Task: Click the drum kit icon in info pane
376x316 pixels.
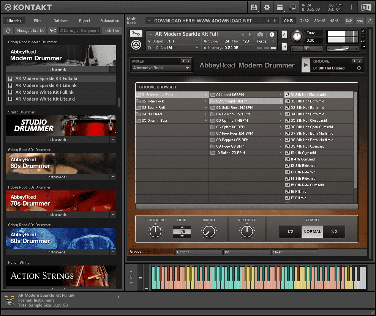Action: point(9,300)
